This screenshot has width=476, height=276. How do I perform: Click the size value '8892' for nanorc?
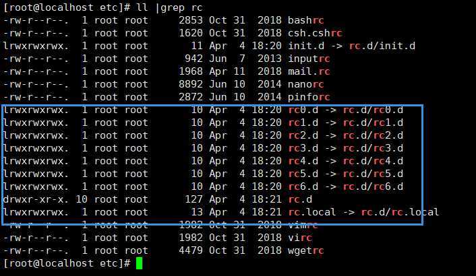191,84
